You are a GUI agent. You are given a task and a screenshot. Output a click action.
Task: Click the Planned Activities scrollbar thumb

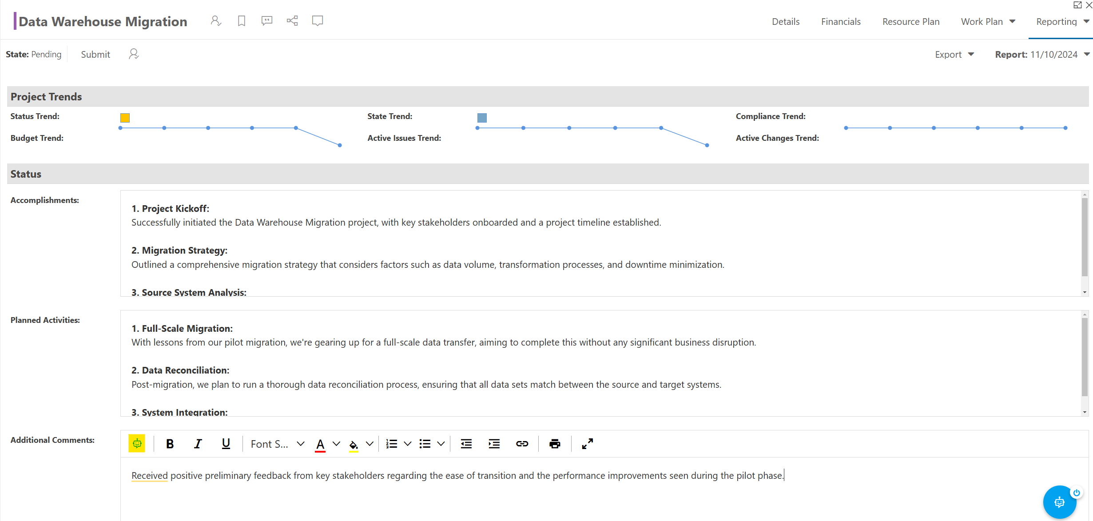pyautogui.click(x=1085, y=358)
